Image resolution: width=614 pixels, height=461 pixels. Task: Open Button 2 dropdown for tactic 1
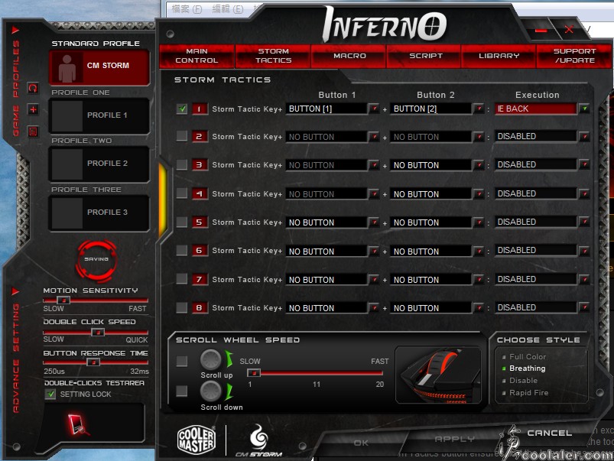click(479, 109)
